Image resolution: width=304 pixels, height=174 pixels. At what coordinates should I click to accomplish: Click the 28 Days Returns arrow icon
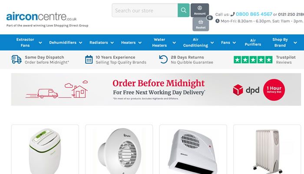pos(163,60)
